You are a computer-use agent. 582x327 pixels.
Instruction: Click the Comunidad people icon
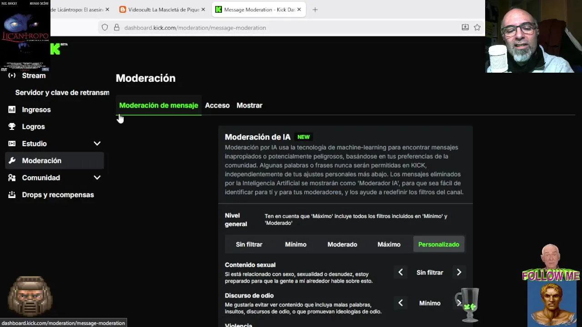pyautogui.click(x=12, y=178)
